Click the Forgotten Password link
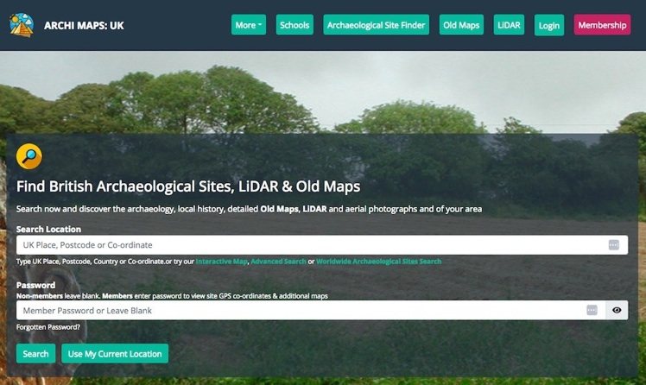This screenshot has width=646, height=385. (x=48, y=327)
